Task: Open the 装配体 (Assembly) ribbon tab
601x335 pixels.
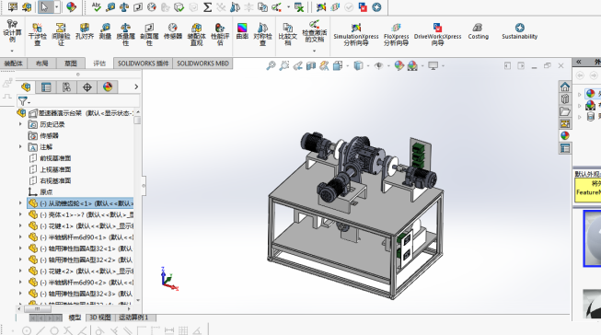Action: pyautogui.click(x=14, y=64)
